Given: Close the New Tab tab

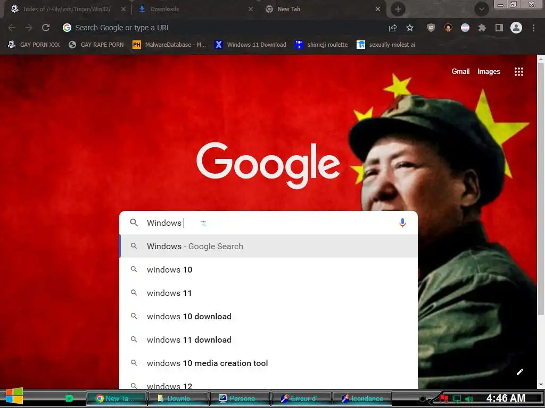Looking at the screenshot, I should [378, 10].
